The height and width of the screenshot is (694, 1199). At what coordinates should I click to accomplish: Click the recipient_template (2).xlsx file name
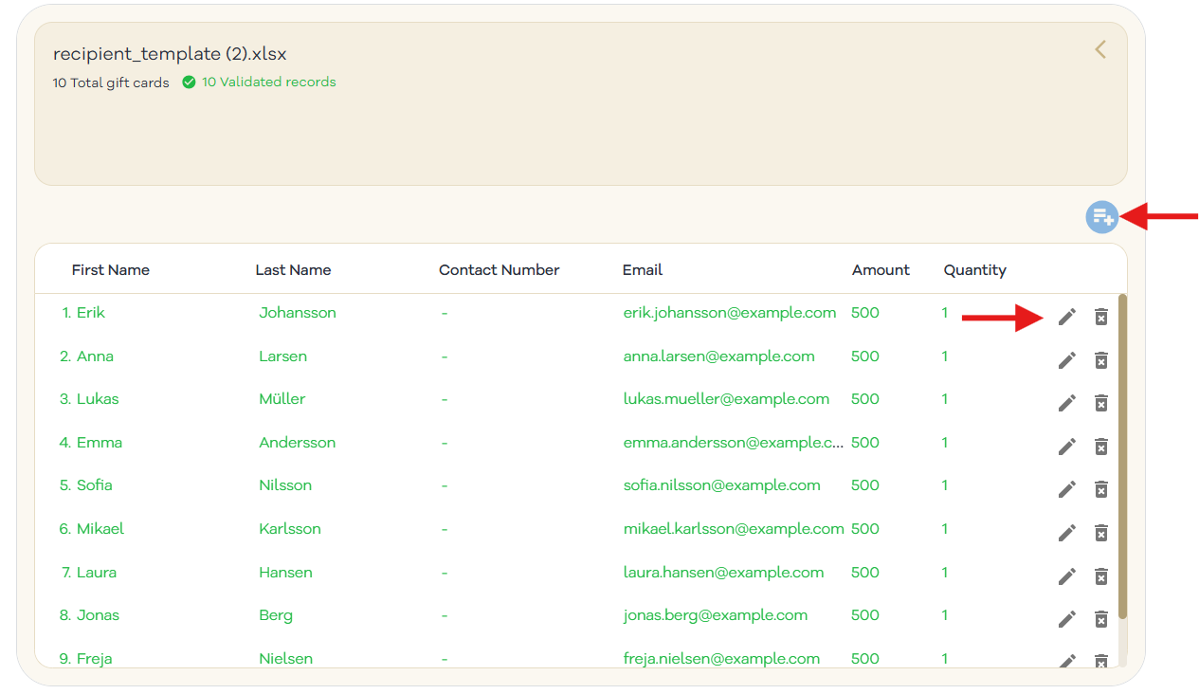[x=170, y=54]
